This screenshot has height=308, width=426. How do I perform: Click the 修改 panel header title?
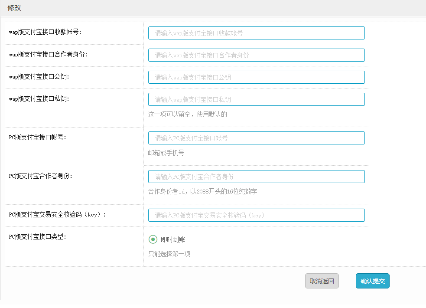(14, 8)
